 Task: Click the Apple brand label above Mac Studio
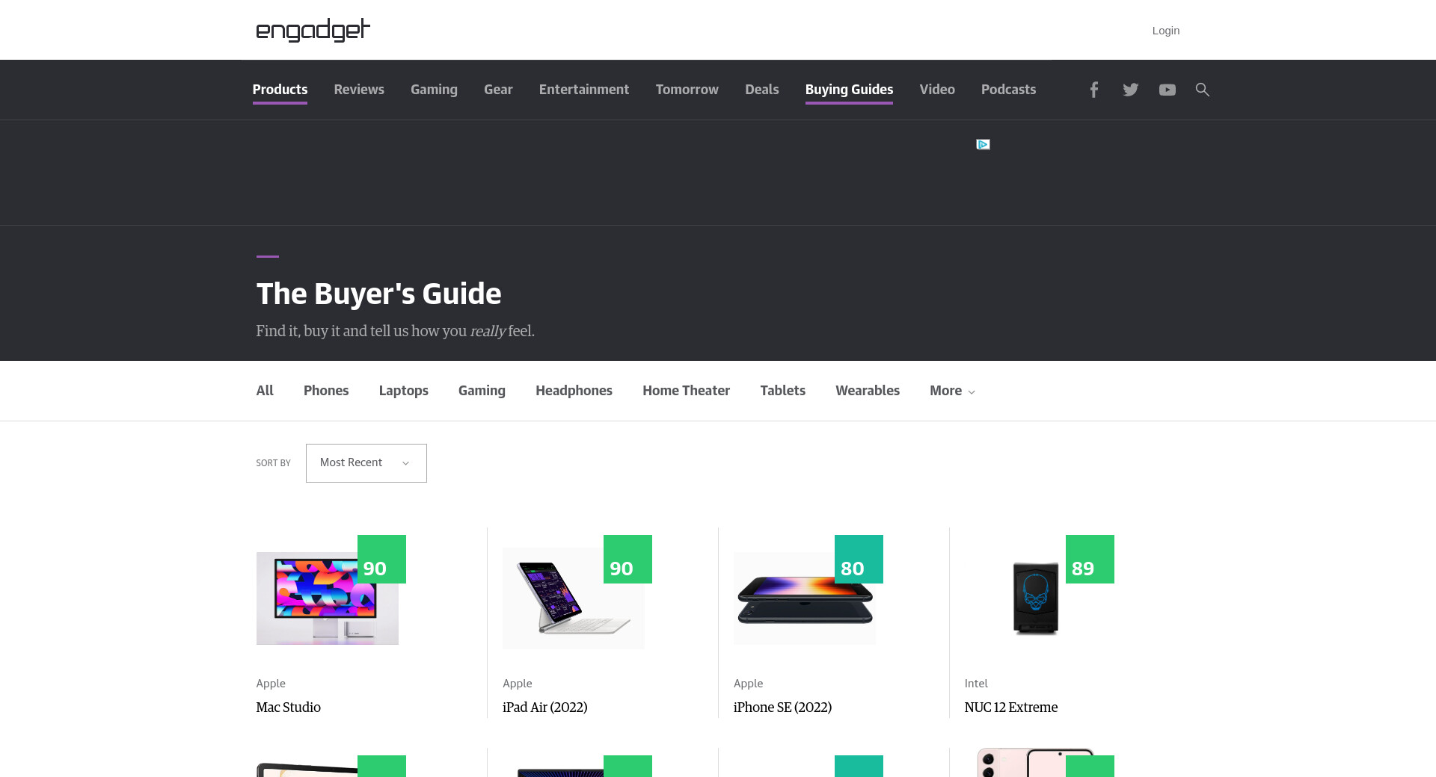pyautogui.click(x=271, y=684)
